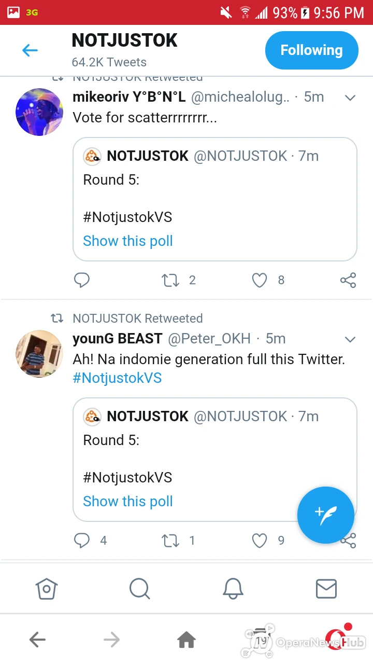373x664 pixels.
Task: Compose a new tweet with floating button
Action: pos(325,515)
